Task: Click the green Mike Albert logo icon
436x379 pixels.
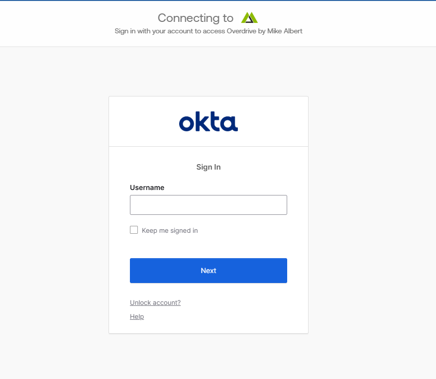Action: 249,18
